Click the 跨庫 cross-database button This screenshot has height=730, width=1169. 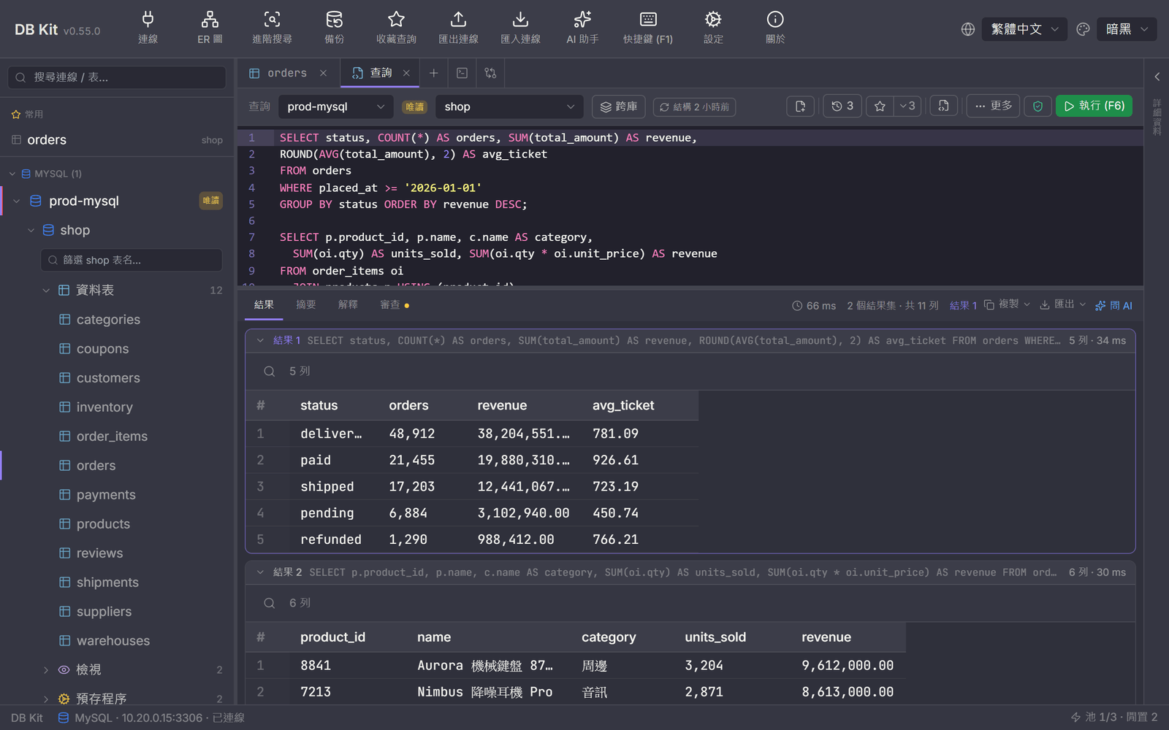[x=619, y=107]
